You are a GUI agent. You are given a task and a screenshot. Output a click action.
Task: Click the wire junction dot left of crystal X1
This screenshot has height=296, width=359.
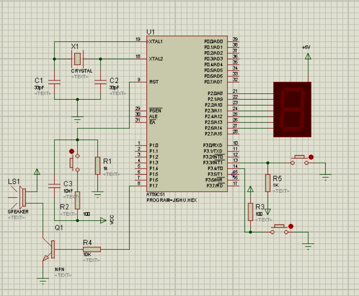(x=54, y=59)
